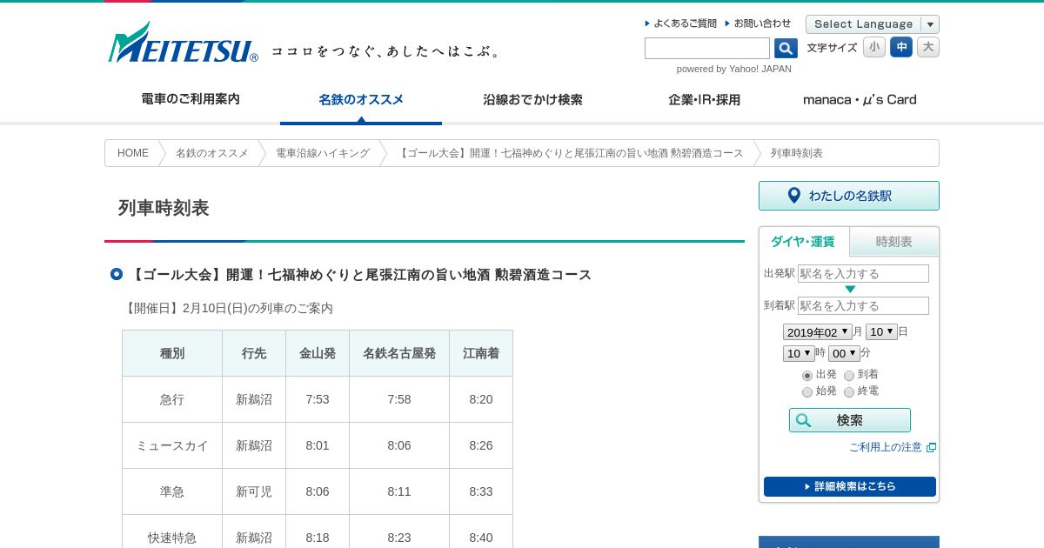Open the hour dropdown showing 10
The width and height of the screenshot is (1044, 548).
pos(799,353)
